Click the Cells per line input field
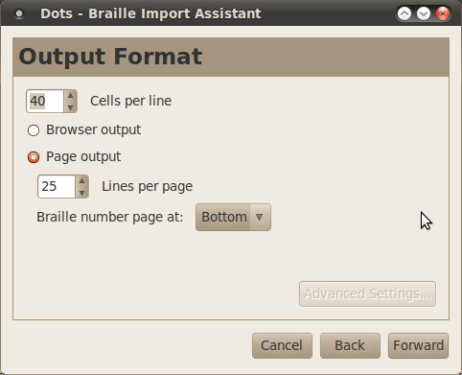462x375 pixels. click(x=45, y=101)
